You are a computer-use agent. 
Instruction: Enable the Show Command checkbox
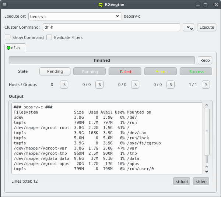pyautogui.click(x=7, y=37)
